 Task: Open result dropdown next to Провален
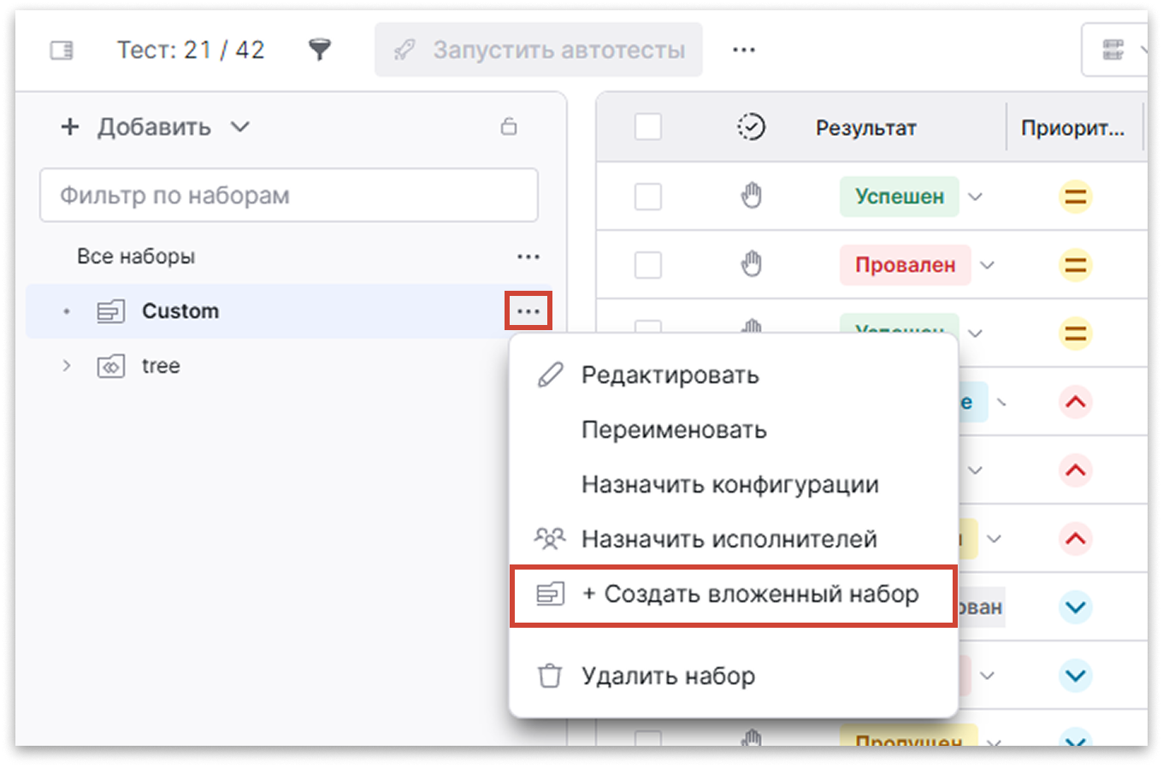(x=987, y=265)
